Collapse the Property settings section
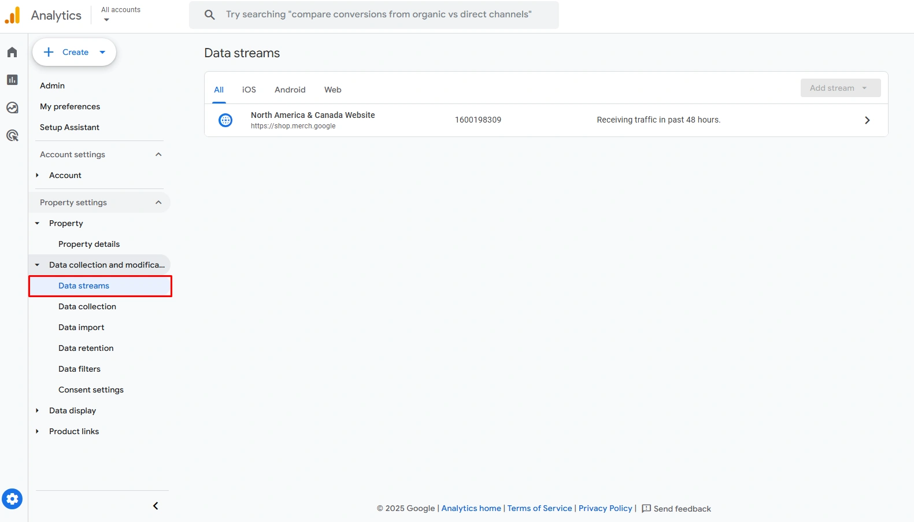The width and height of the screenshot is (914, 522). click(158, 202)
